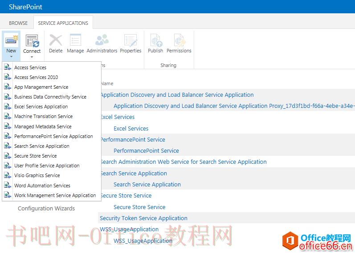Open Search Administration Web Service link
This screenshot has width=355, height=253.
point(184,162)
